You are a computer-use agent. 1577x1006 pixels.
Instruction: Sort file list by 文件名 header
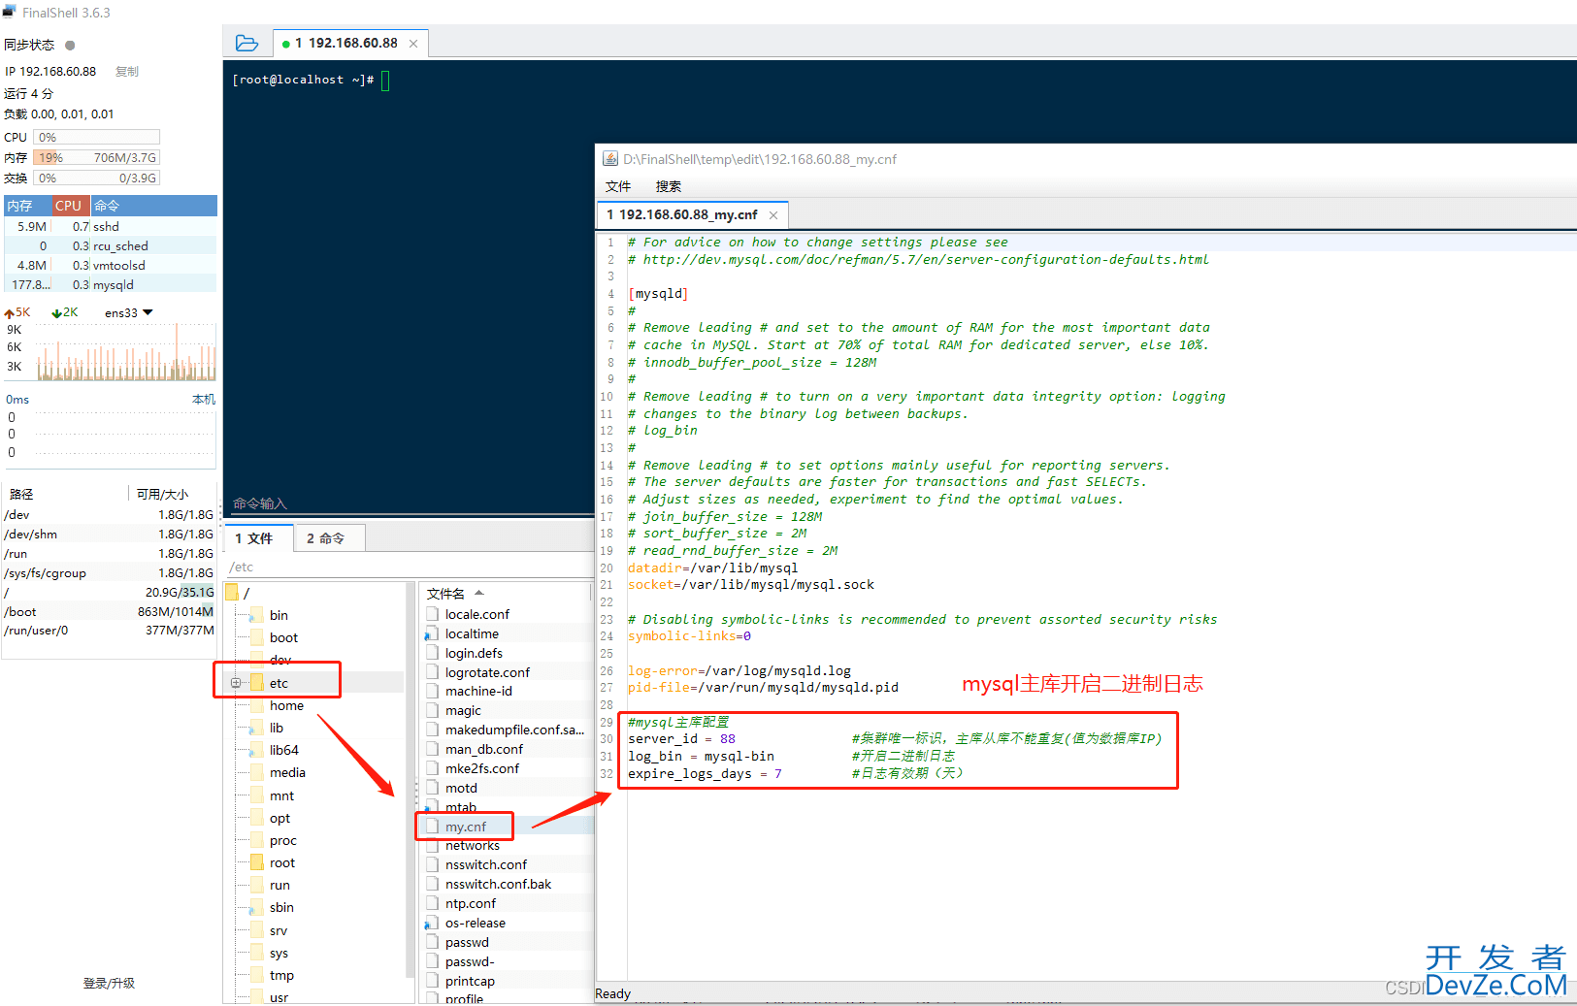click(x=505, y=593)
